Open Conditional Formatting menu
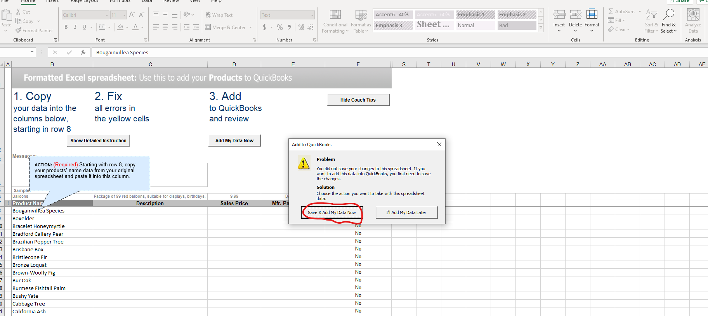 click(335, 21)
